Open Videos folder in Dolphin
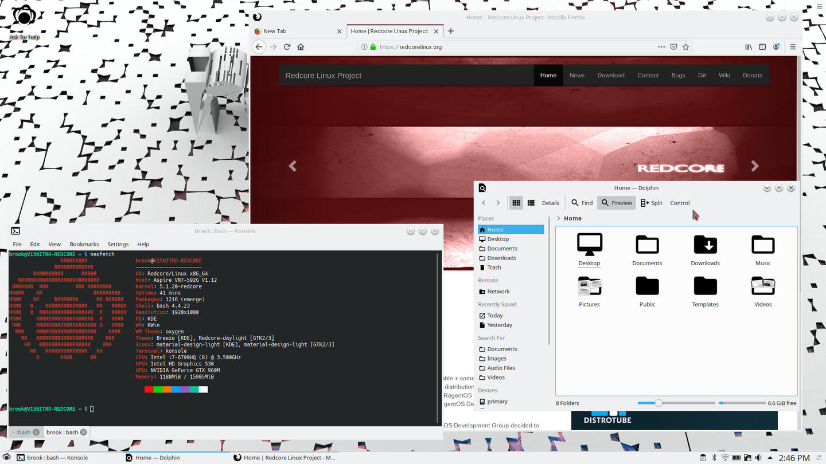Viewport: 826px width, 464px height. point(763,291)
